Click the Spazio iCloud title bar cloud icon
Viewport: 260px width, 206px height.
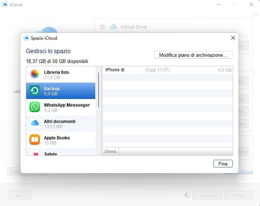(x=26, y=38)
